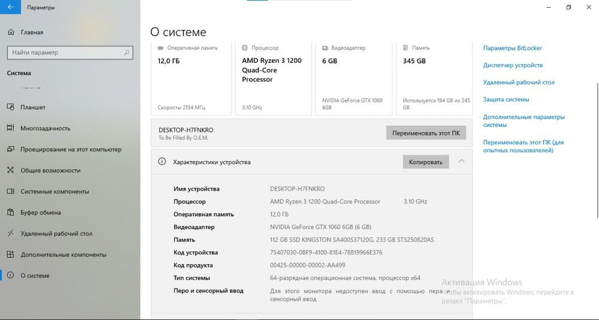Select the Планшет tablet icon

11,107
